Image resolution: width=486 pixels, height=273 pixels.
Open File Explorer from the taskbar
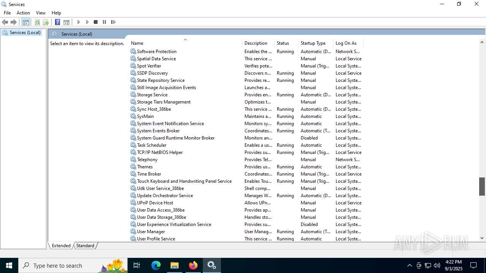pos(175,265)
